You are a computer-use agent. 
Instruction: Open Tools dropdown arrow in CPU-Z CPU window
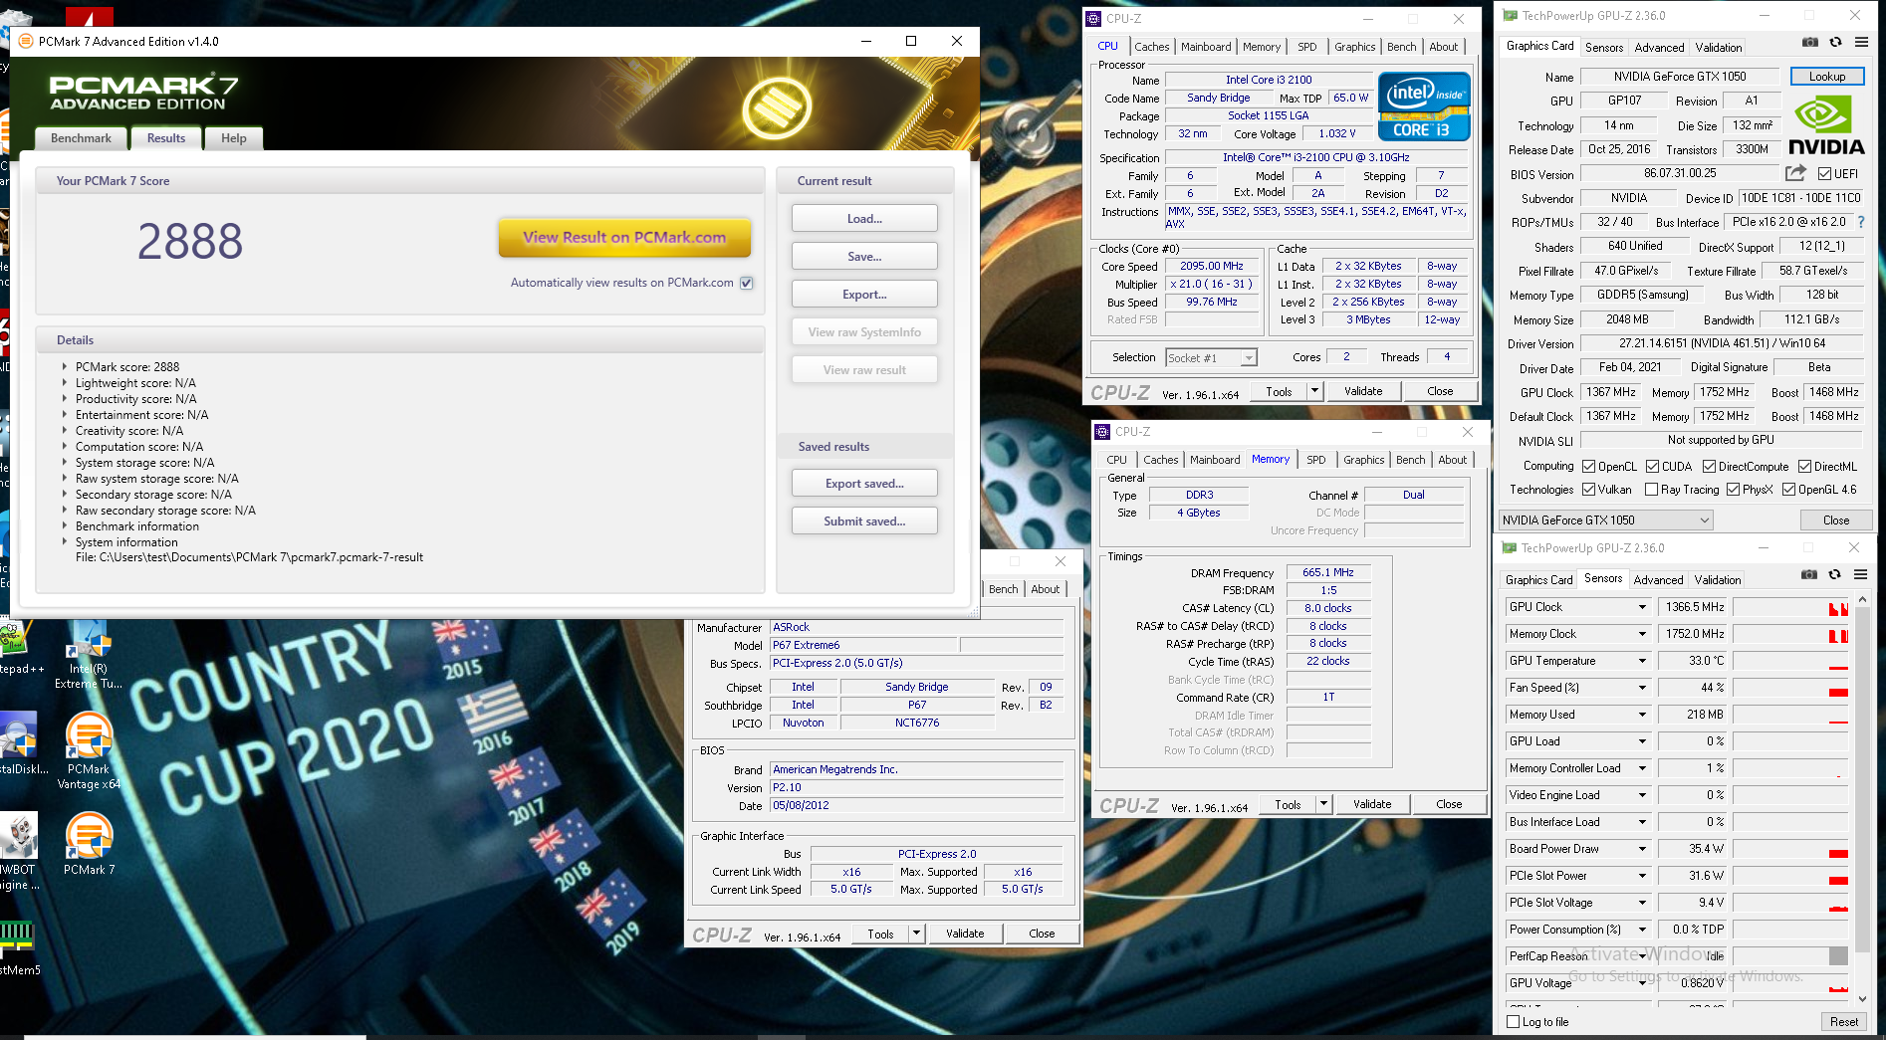(1315, 391)
